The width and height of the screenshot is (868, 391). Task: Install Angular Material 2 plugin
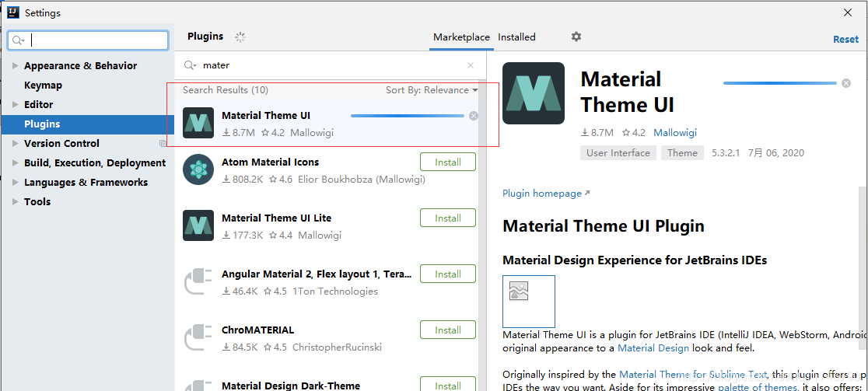[448, 274]
